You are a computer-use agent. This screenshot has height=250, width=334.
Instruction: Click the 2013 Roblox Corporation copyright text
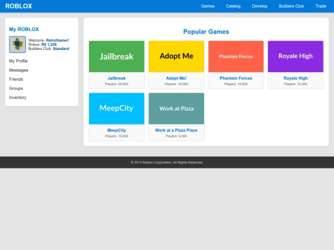coord(167,162)
